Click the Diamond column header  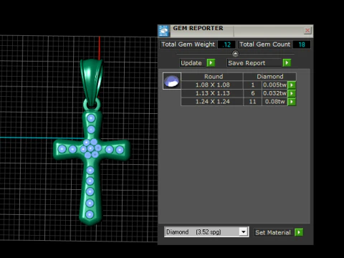269,77
